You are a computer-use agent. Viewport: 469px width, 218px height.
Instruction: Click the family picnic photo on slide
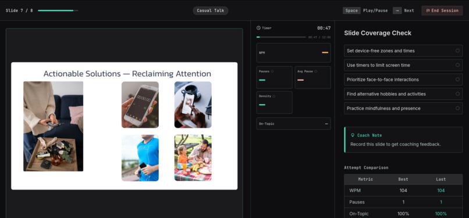coord(193,158)
